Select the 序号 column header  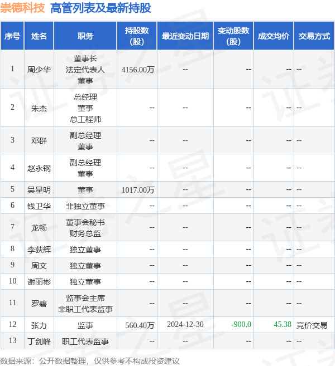(x=12, y=36)
